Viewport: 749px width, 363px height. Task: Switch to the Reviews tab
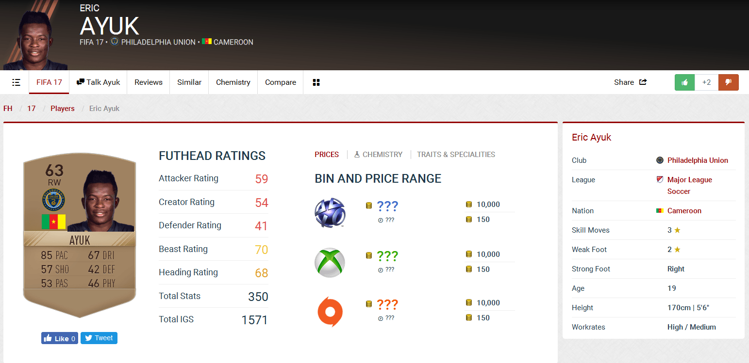click(148, 82)
